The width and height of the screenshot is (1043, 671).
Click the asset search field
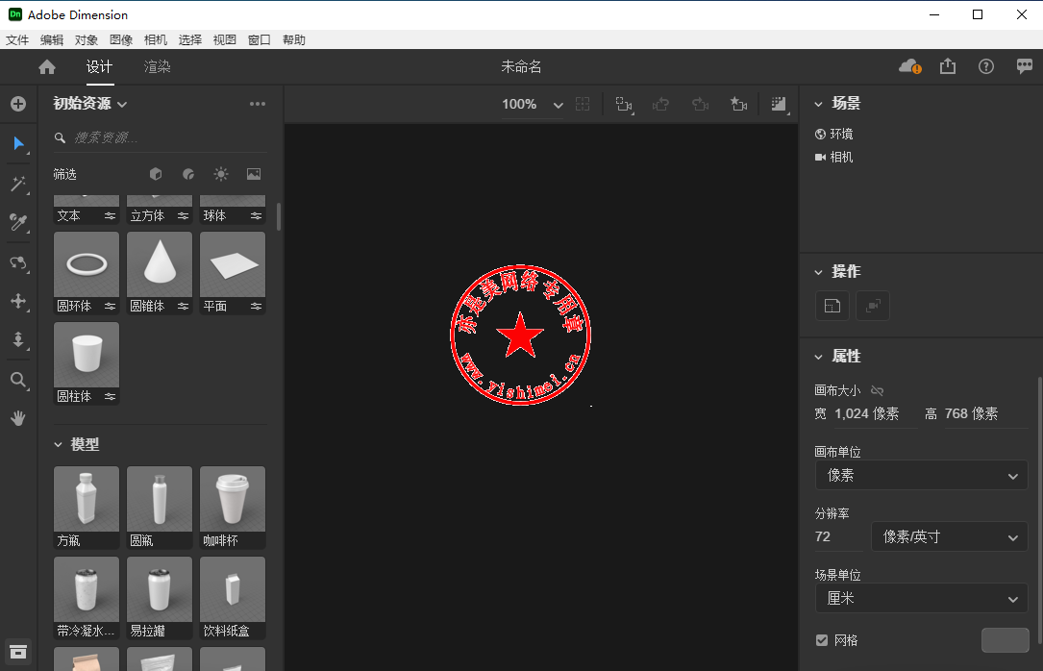click(x=160, y=137)
